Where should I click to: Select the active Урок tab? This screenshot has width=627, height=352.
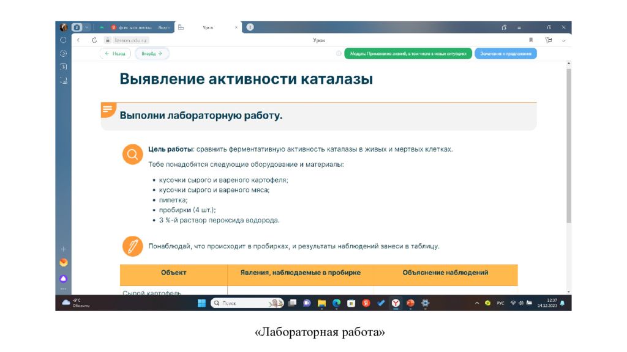(208, 28)
